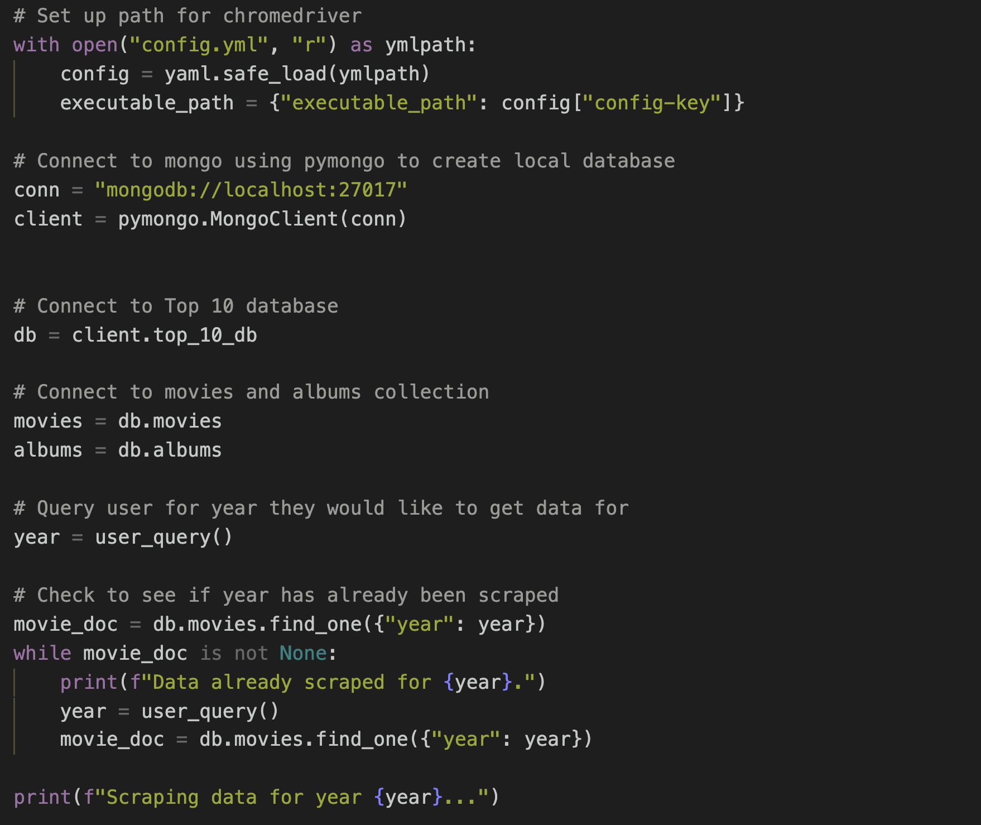
Task: Click the f-string "Data already scraped for {year}."
Action: (333, 682)
